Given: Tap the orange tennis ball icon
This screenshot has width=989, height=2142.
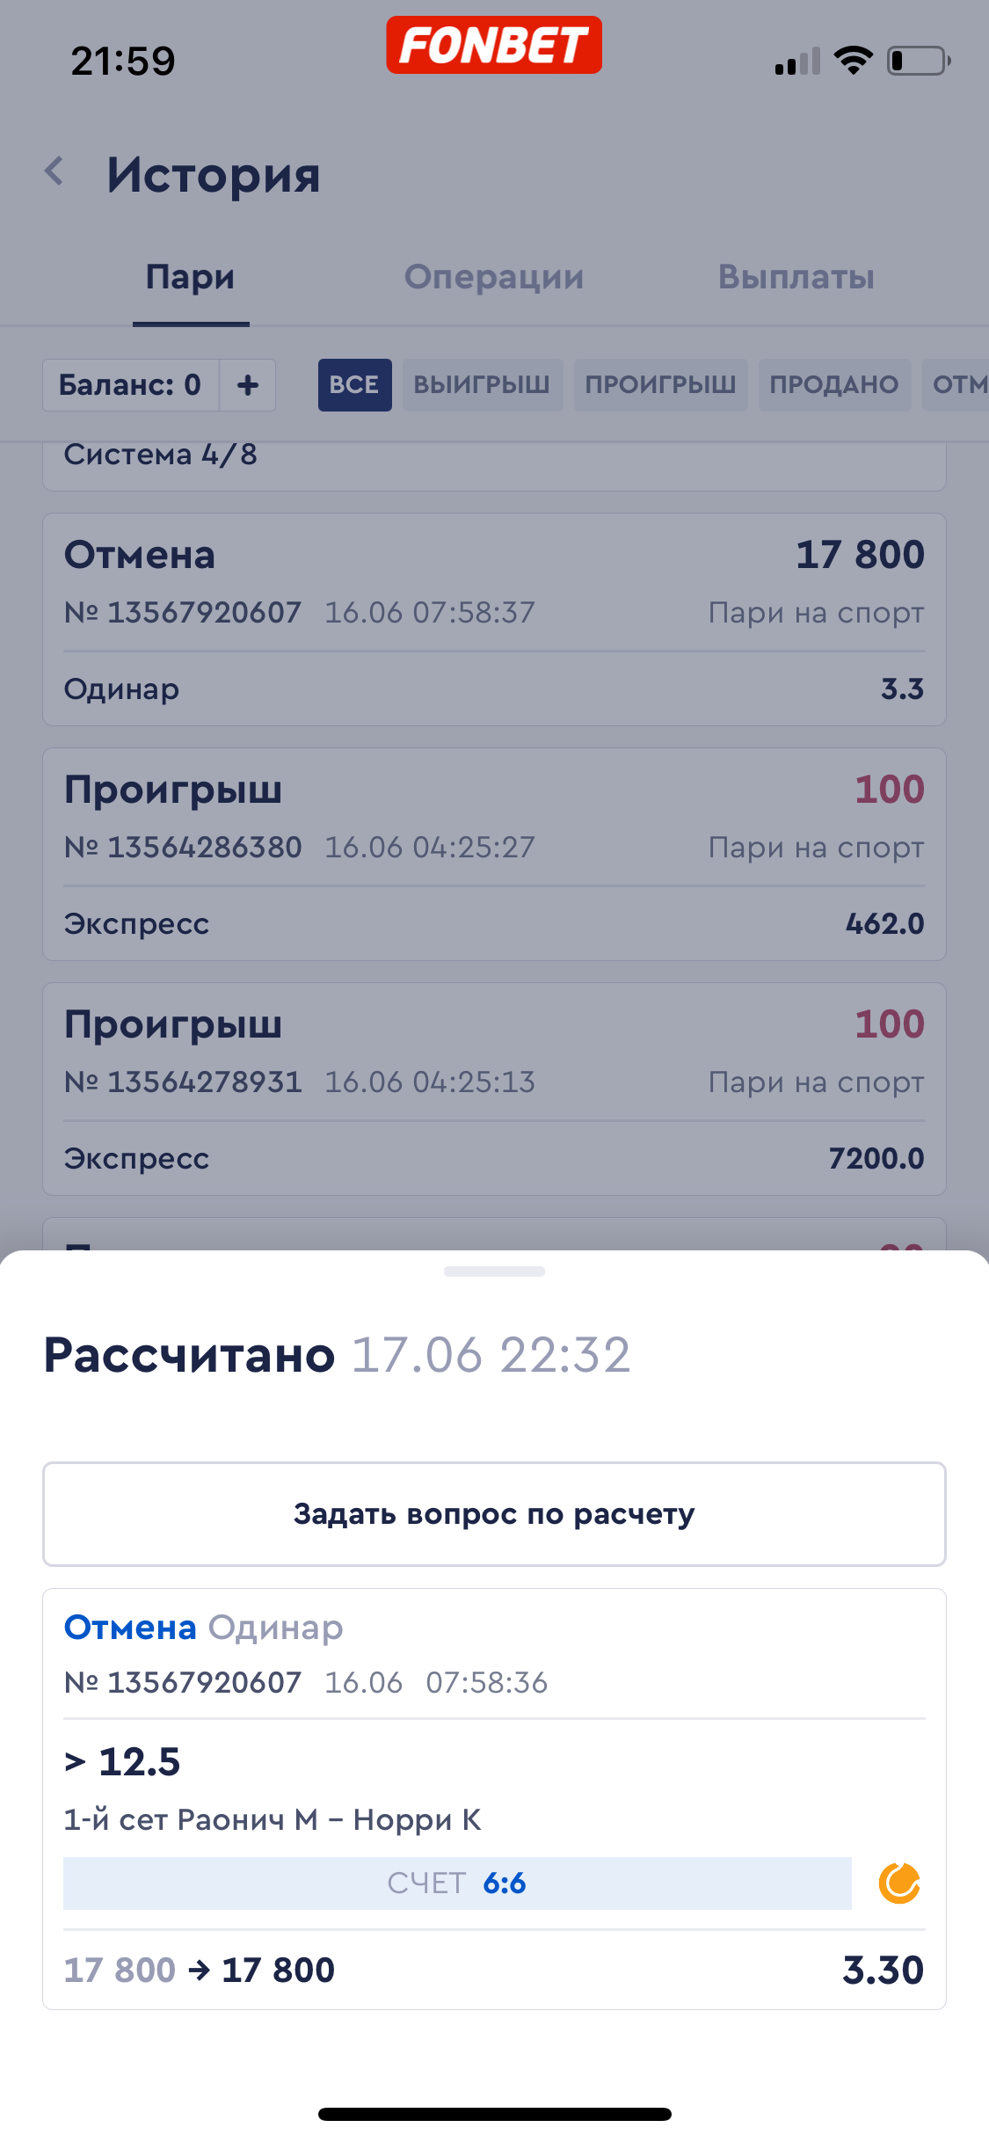Looking at the screenshot, I should [x=898, y=1883].
